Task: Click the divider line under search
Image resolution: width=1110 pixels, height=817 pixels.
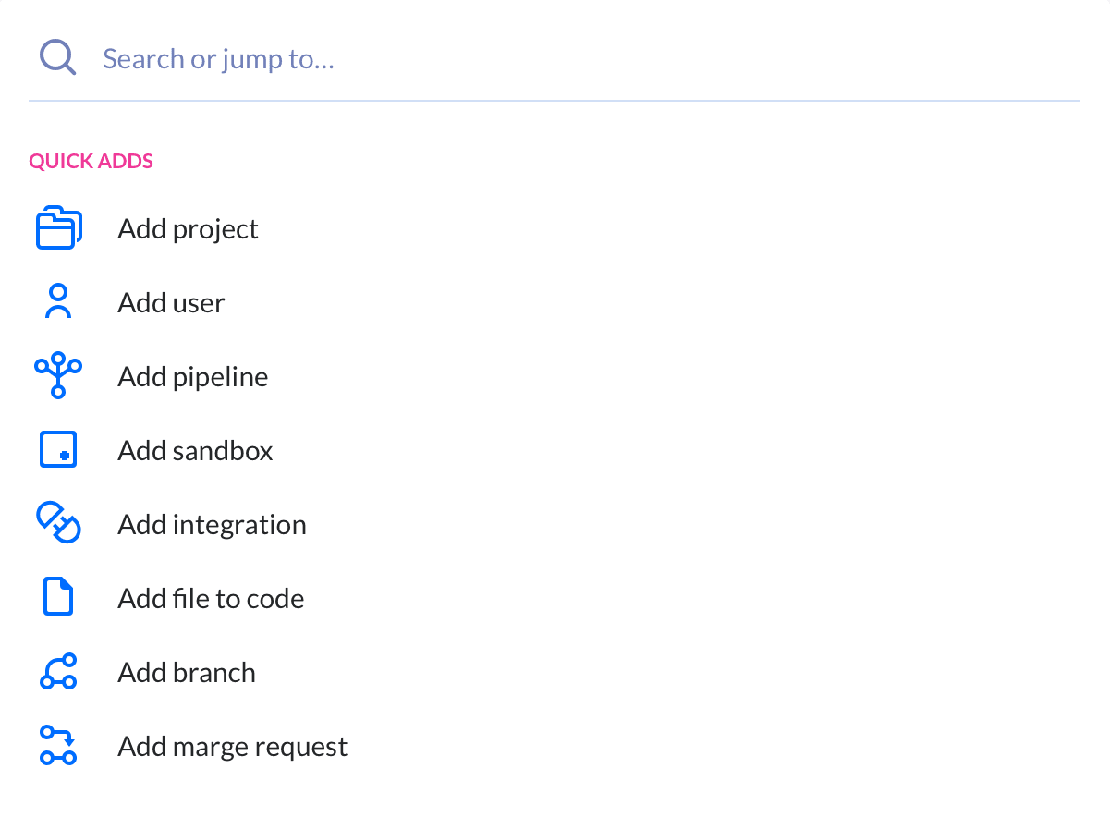Action: (x=555, y=100)
